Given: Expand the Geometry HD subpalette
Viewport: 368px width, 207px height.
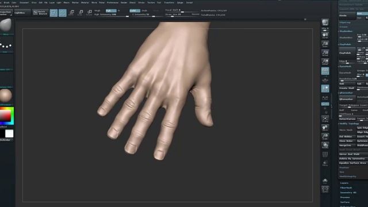Looking at the screenshot, I should [348, 193].
